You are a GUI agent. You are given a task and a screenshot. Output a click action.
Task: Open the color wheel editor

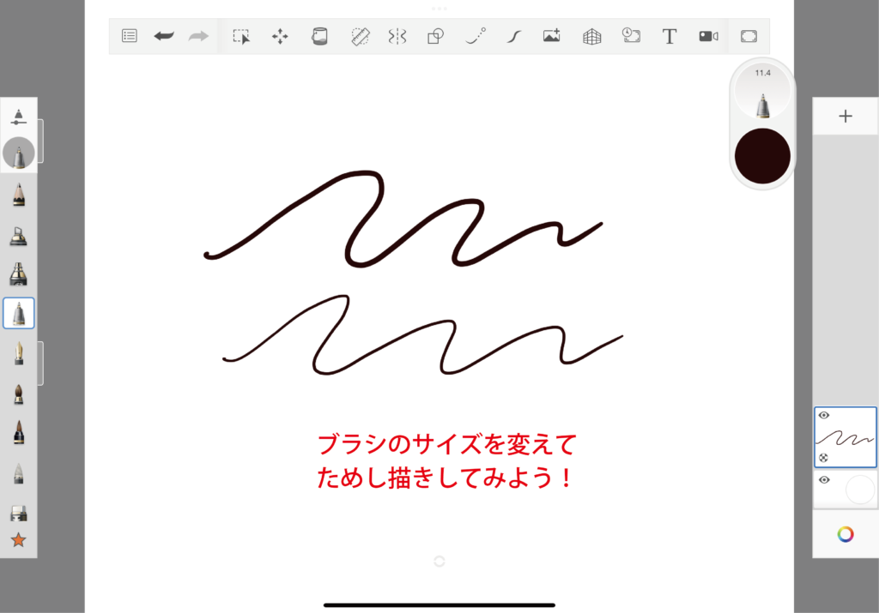(x=846, y=534)
